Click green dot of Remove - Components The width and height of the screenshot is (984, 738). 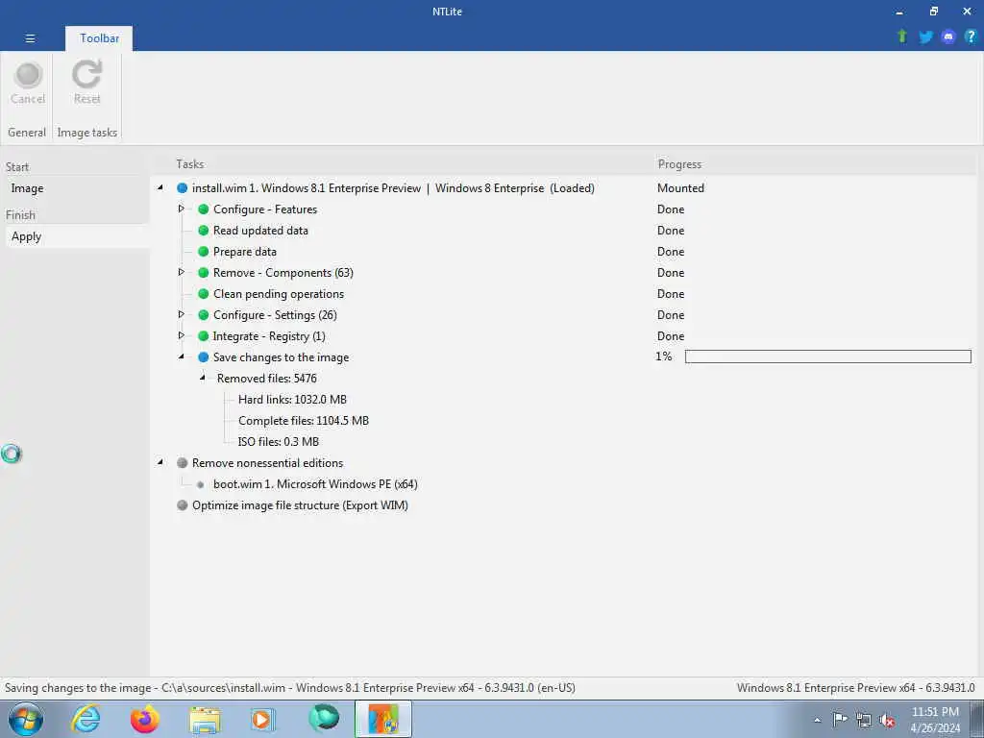tap(204, 273)
